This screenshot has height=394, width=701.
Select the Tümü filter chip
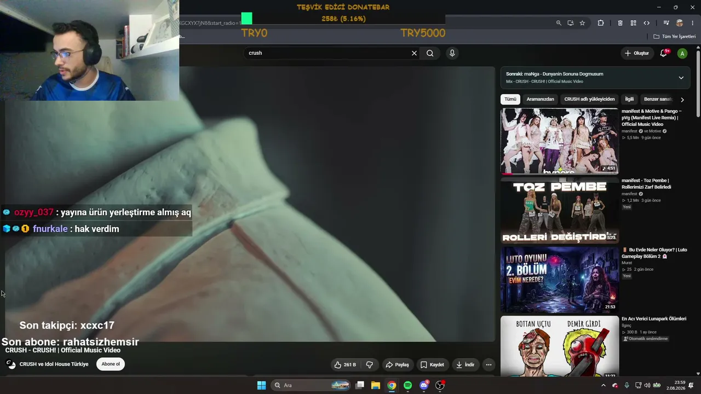click(510, 99)
